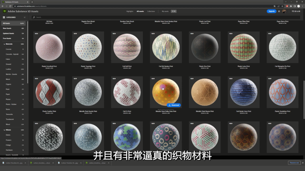Open the Plastic Ferrofluid Print thumbnail

[49, 47]
